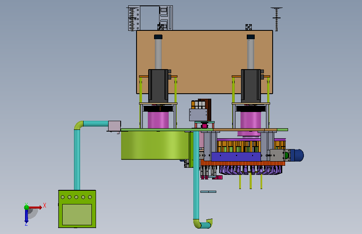Pick the last round knob on the green cabinet
362x234 pixels.
coord(90,197)
